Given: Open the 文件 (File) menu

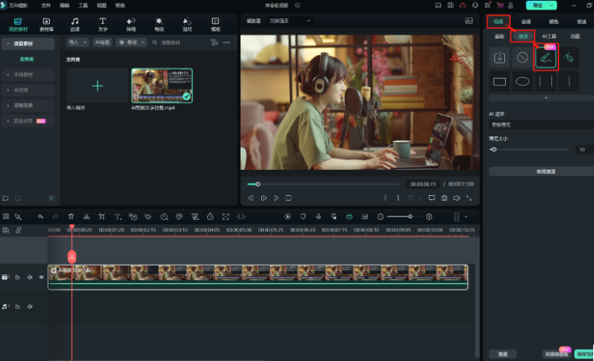Looking at the screenshot, I should point(46,5).
